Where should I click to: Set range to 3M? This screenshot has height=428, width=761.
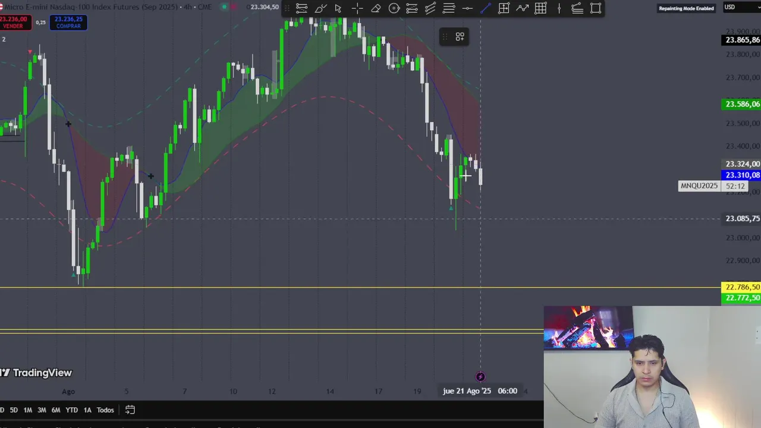pos(42,410)
